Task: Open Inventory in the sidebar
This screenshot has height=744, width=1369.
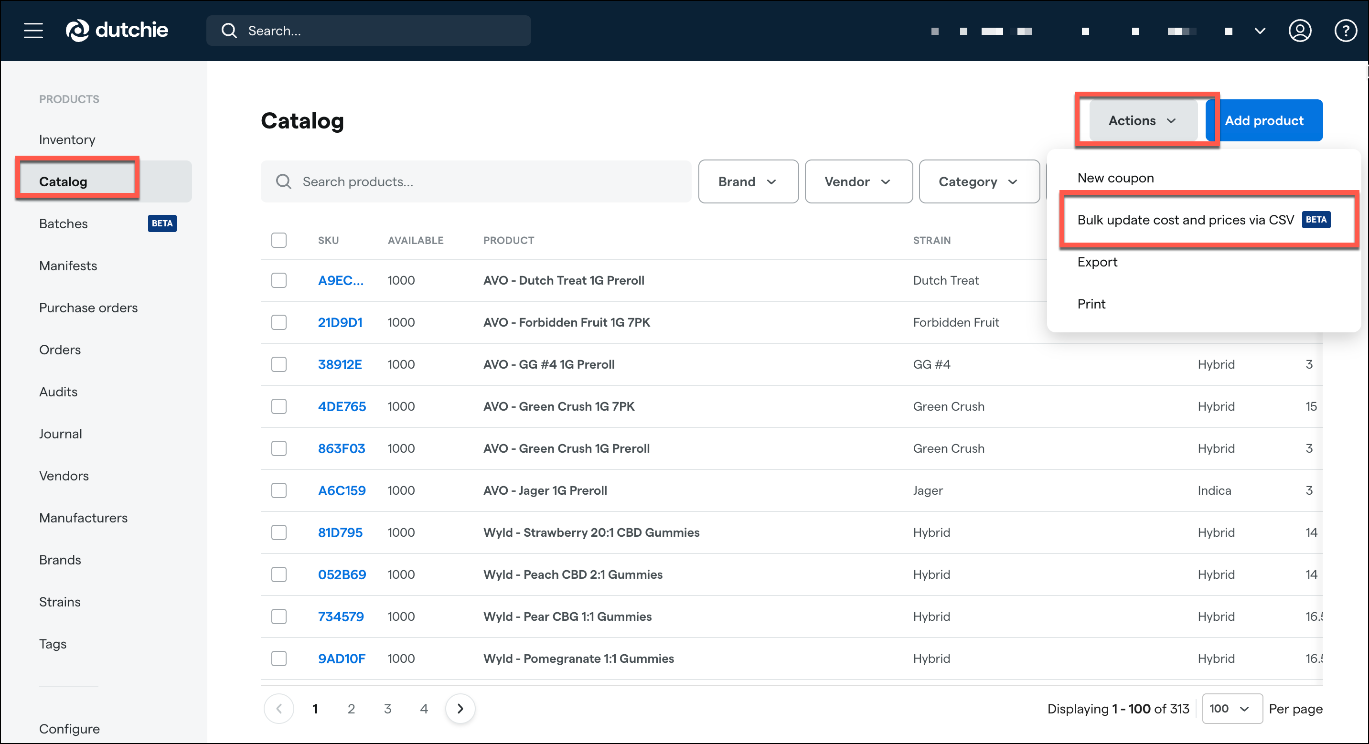Action: (67, 139)
